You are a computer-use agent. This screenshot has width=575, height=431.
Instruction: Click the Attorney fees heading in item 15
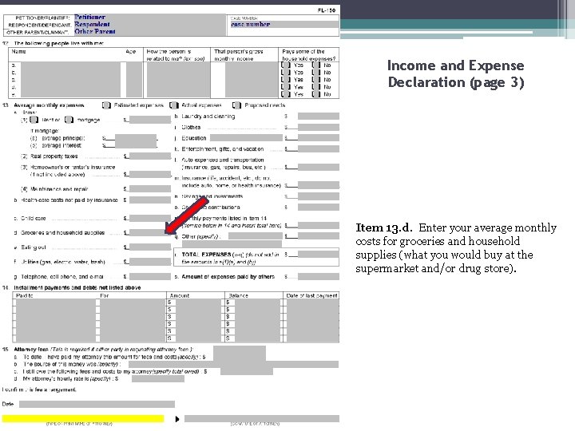point(31,350)
